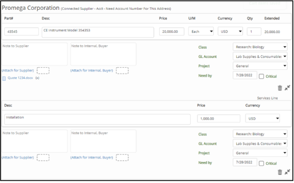Click the Quote 1234.docx file icon

(x=4, y=78)
